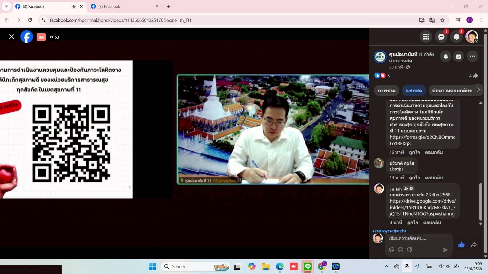Open the account profile picture menu
Screen dimensions: 488x274
472,37
